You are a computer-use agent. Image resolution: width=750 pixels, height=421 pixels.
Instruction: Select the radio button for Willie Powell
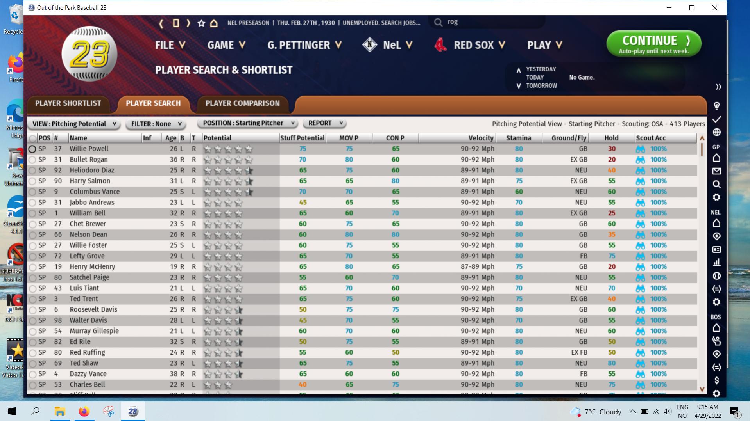(x=32, y=149)
